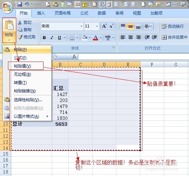Click the Office button logo
The width and height of the screenshot is (189, 176).
tap(7, 7)
